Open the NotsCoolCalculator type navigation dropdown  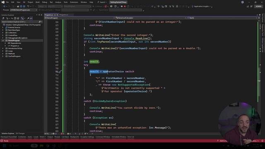151,18
